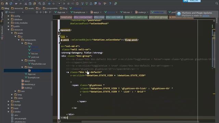Expand the node_modules folder
This screenshot has width=219, height=123.
(9, 23)
